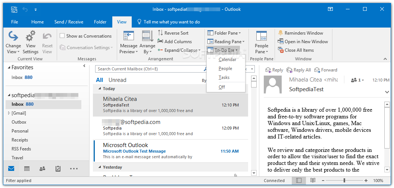This screenshot has height=188, width=394.
Task: Click Close All Items
Action: coord(296,50)
